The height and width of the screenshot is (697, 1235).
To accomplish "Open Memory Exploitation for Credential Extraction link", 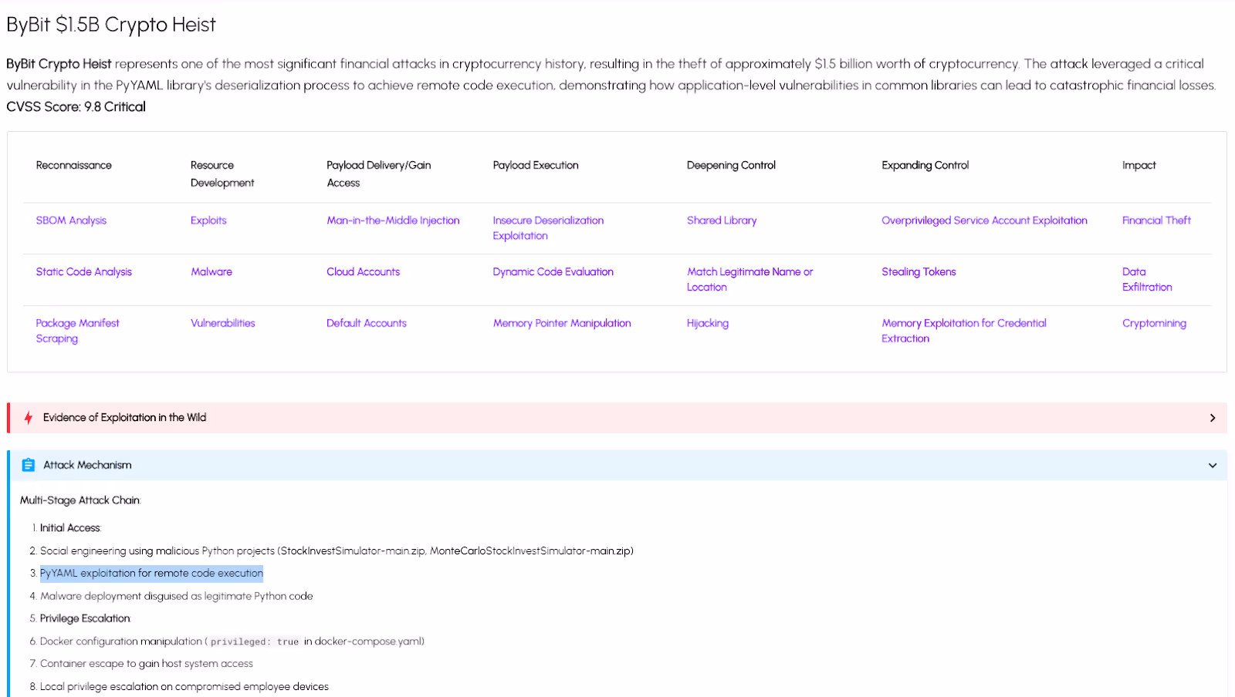I will [964, 331].
